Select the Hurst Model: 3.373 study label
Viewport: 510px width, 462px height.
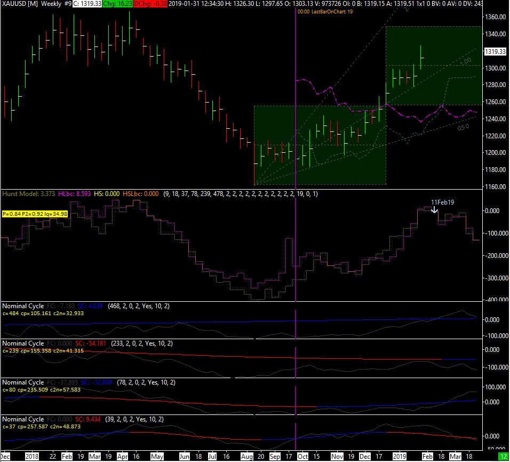tap(29, 194)
